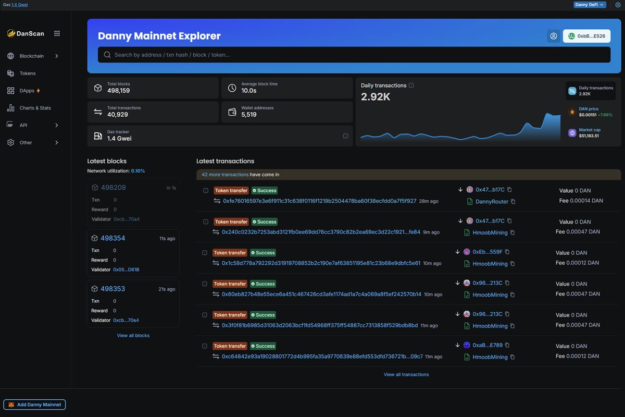The width and height of the screenshot is (625, 417).
Task: Open the Danny DeFi network dropdown
Action: (590, 5)
